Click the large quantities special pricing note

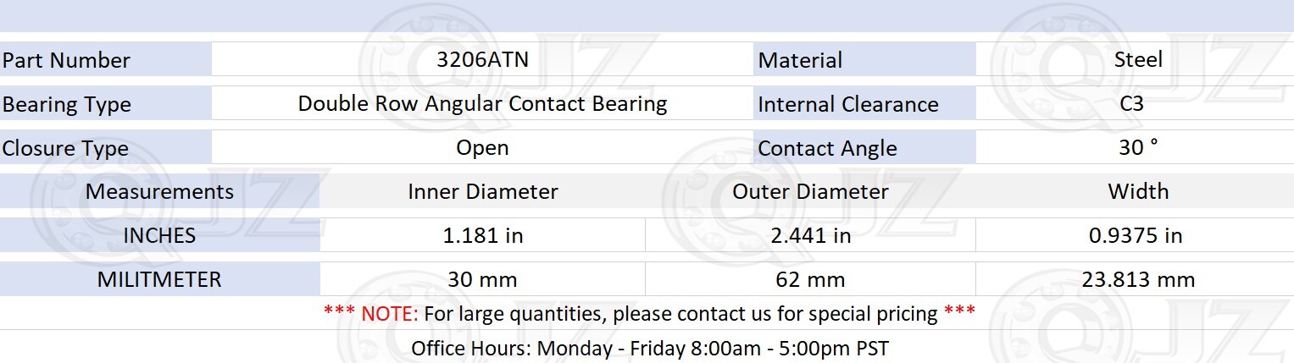click(649, 313)
